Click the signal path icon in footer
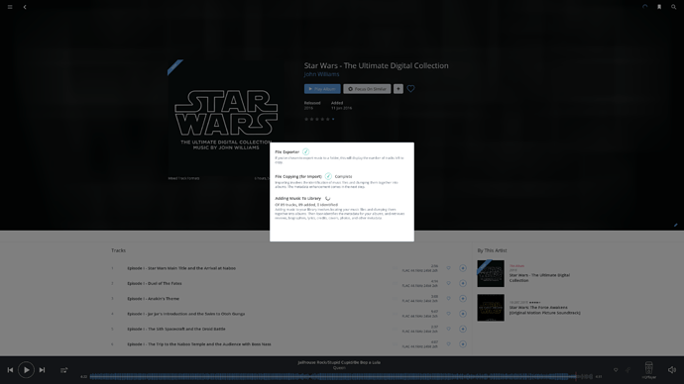Screen dimensions: 684x384 (628, 370)
